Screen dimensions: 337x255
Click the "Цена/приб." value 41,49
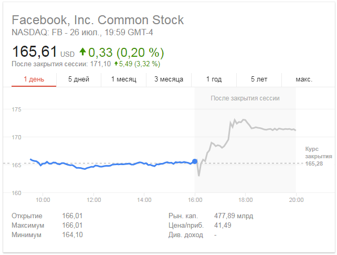(224, 226)
